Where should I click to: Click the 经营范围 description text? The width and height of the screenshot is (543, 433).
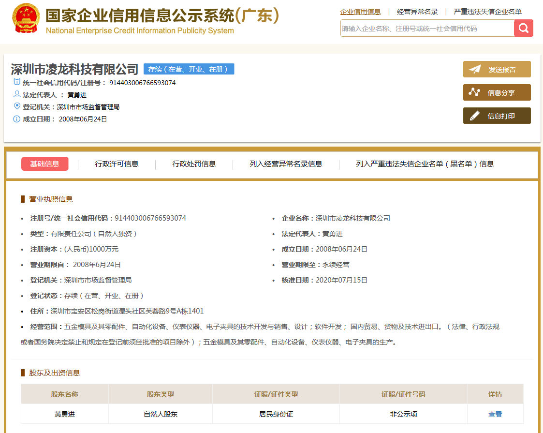260,334
